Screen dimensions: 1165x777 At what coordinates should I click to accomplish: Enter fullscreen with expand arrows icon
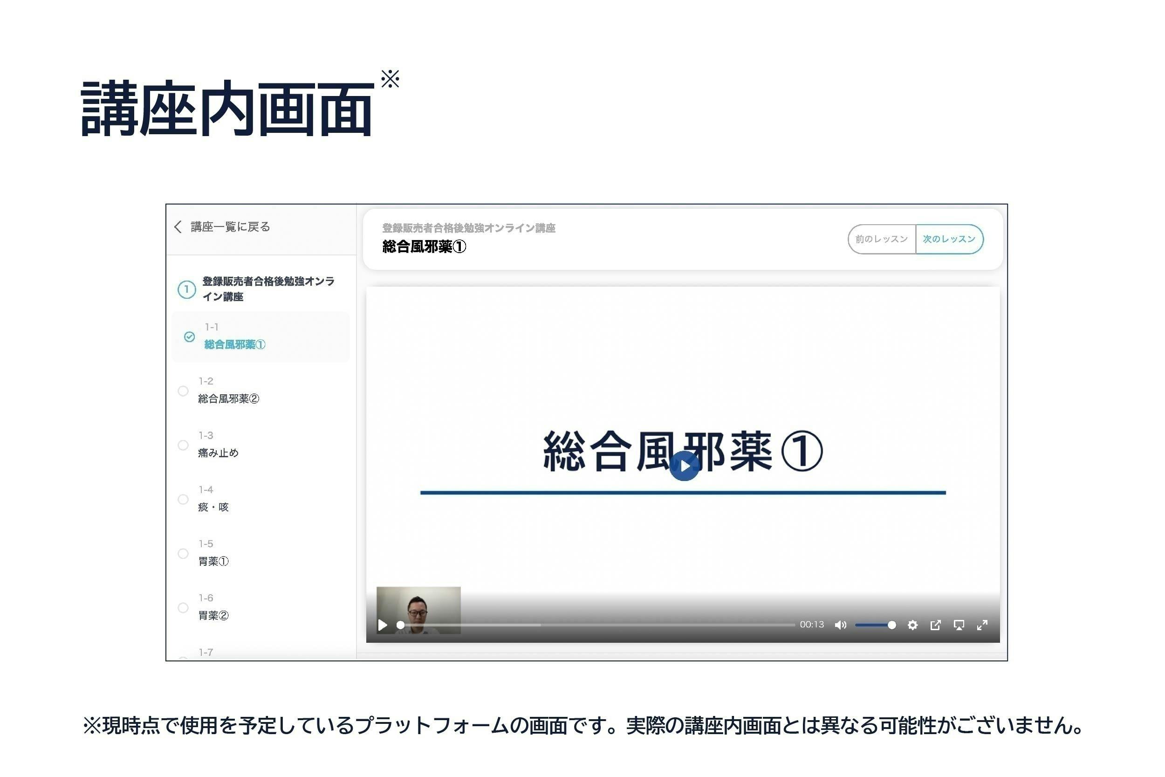tap(982, 625)
